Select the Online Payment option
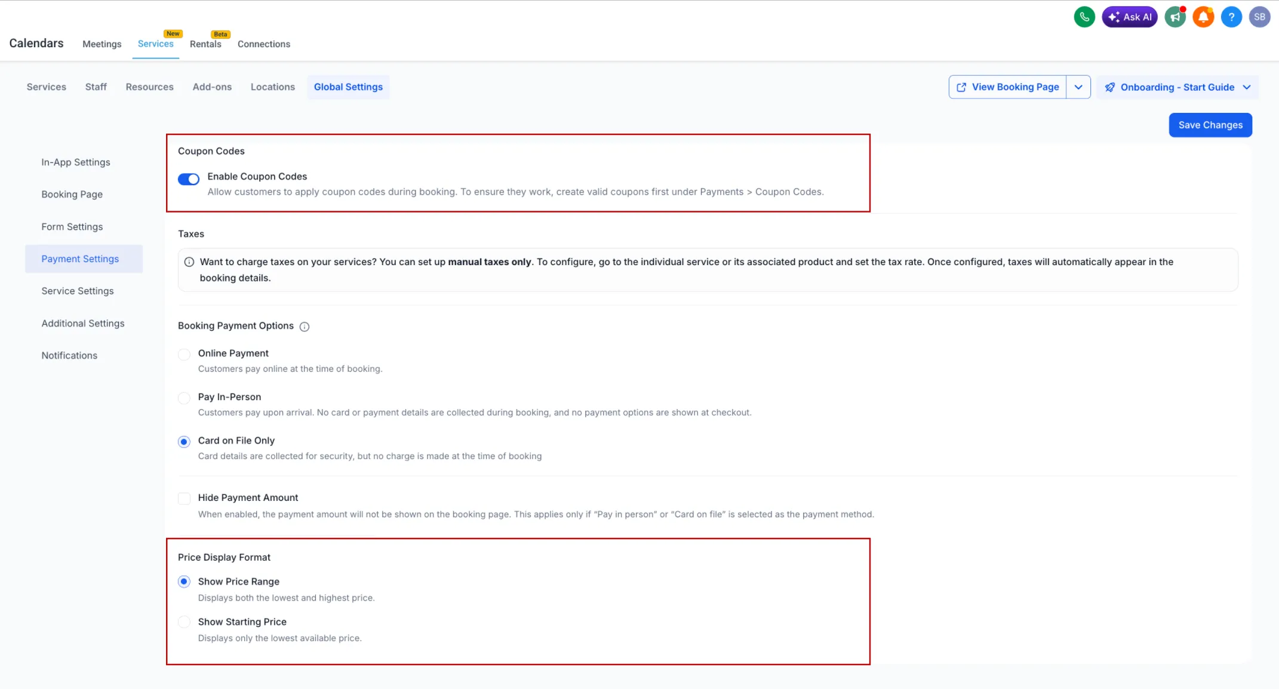 tap(184, 354)
